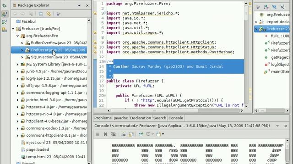This screenshot has width=293, height=164.
Task: Click the rightmost Package Explorer toolbar icon
Action: 58,14
